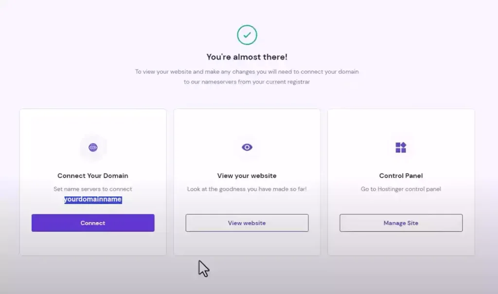Click the View your website title text

pyautogui.click(x=247, y=175)
